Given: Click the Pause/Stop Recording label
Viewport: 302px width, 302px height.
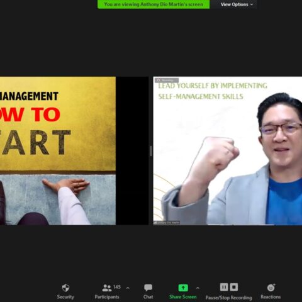Looking at the screenshot, I should 228,298.
